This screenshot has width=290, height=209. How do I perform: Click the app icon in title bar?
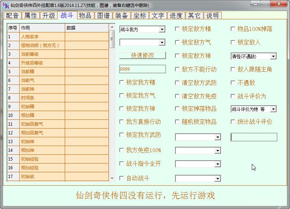5,5
